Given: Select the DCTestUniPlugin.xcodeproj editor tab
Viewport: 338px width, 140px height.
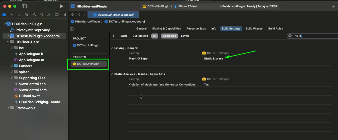Looking at the screenshot, I should tap(114, 15).
